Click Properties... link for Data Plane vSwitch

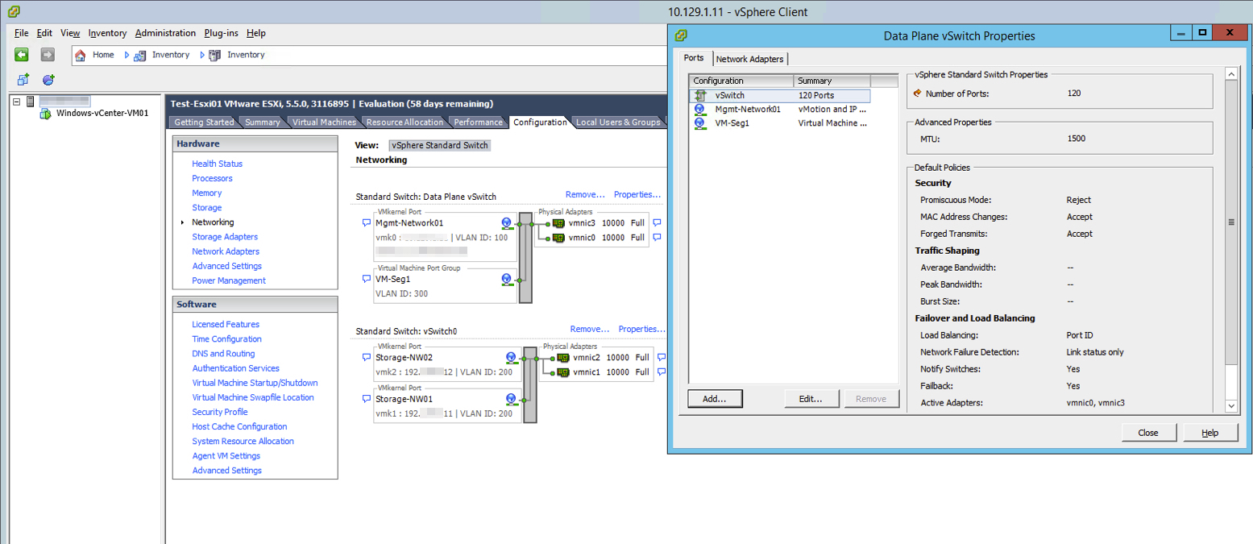(637, 194)
